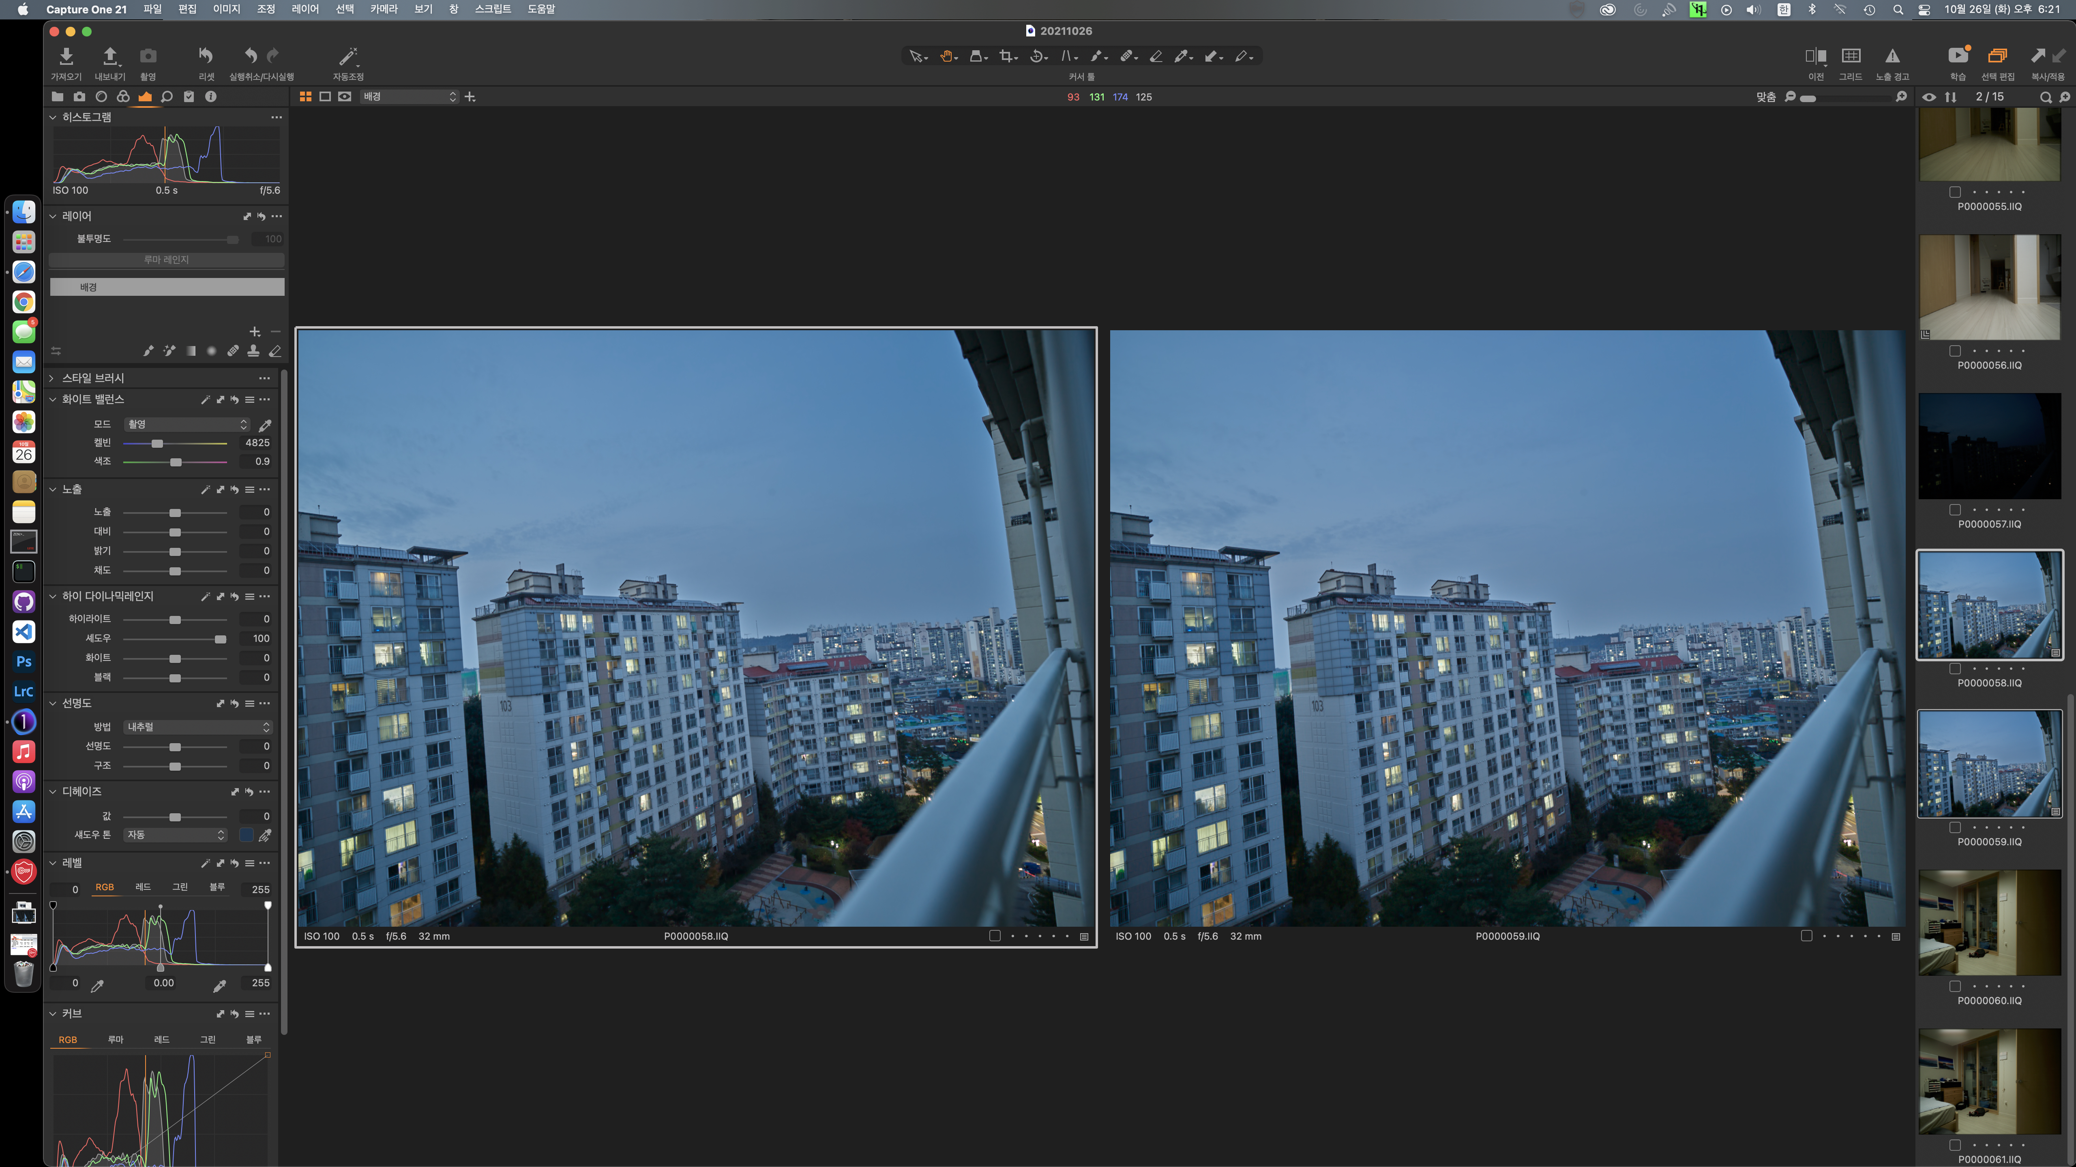The image size is (2076, 1167).
Task: Click the browser sort arrows icon
Action: point(1950,97)
